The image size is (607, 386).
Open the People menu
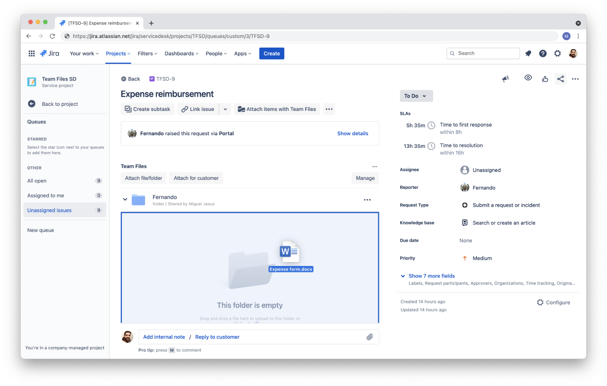(216, 54)
